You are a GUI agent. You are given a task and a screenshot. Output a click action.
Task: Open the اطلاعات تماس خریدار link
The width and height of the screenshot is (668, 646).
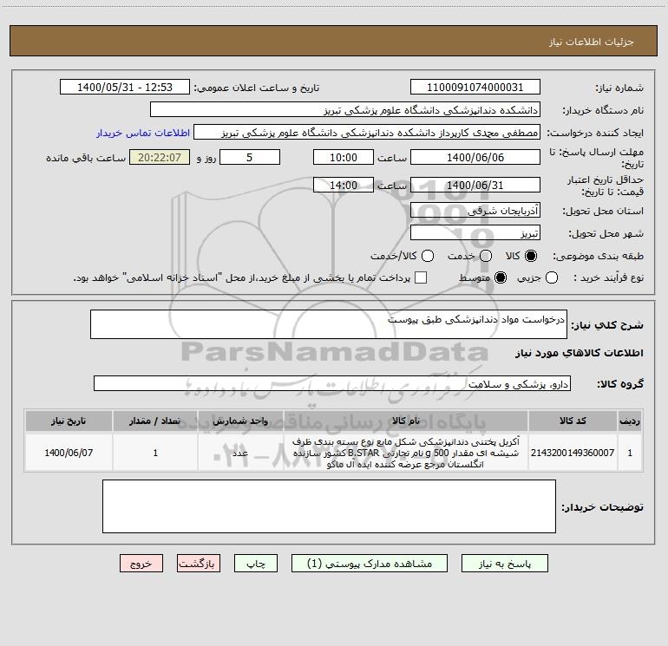pyautogui.click(x=143, y=133)
